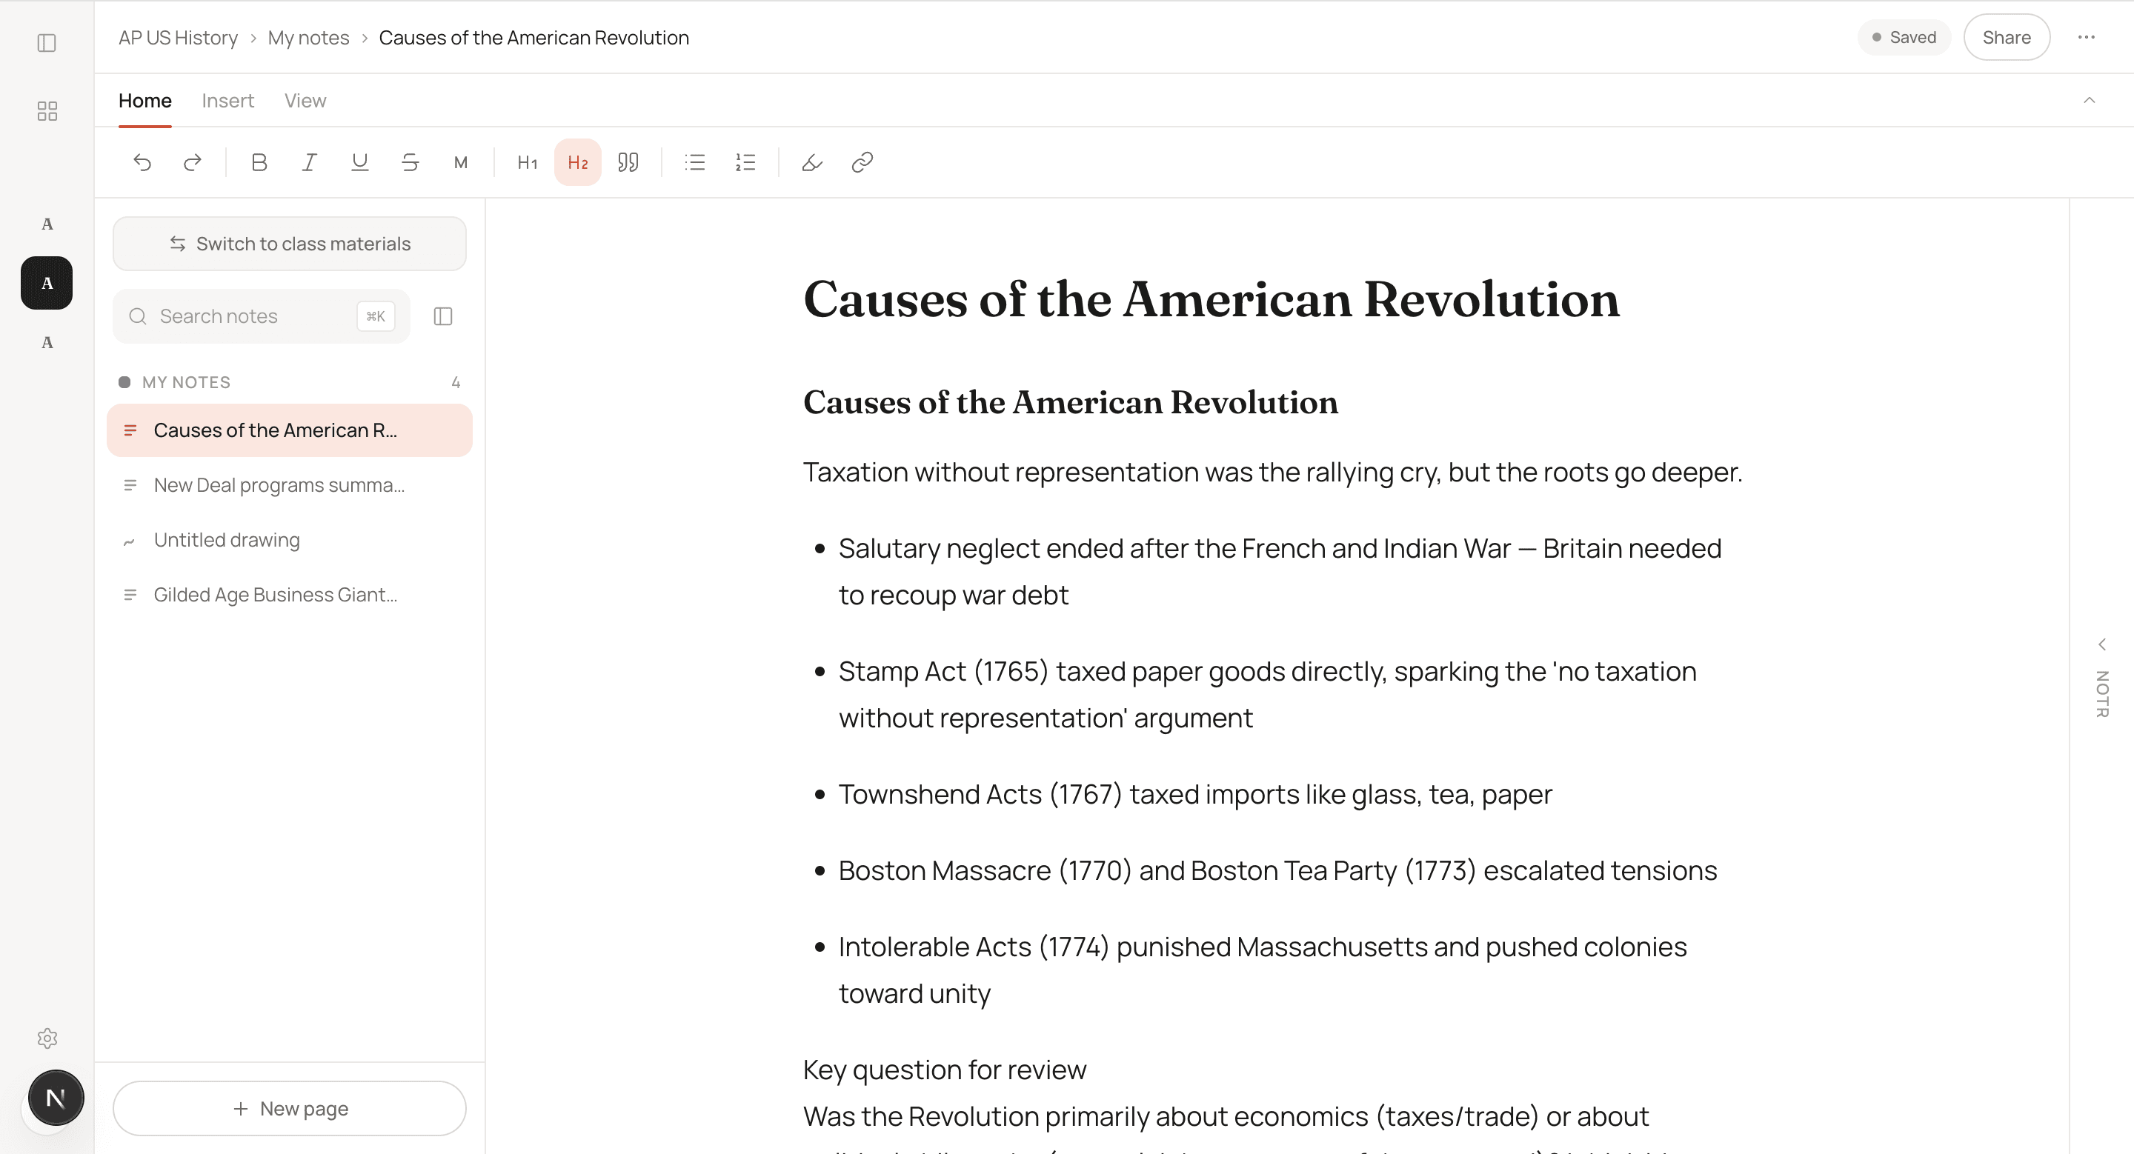Open the settings gear icon
This screenshot has height=1154, width=2134.
(47, 1038)
